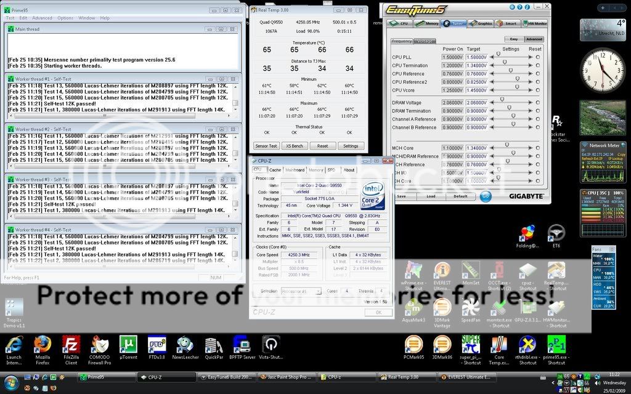Select the DRAM Termination reset radio button

click(x=538, y=111)
